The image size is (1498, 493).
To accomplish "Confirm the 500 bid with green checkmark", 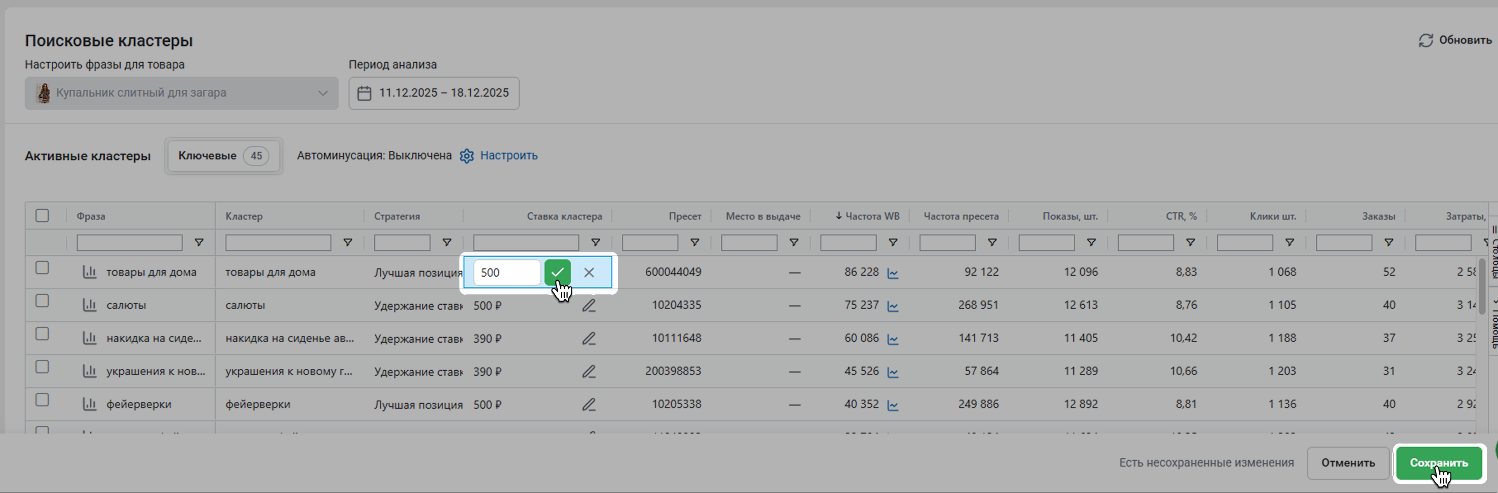I will pos(557,272).
